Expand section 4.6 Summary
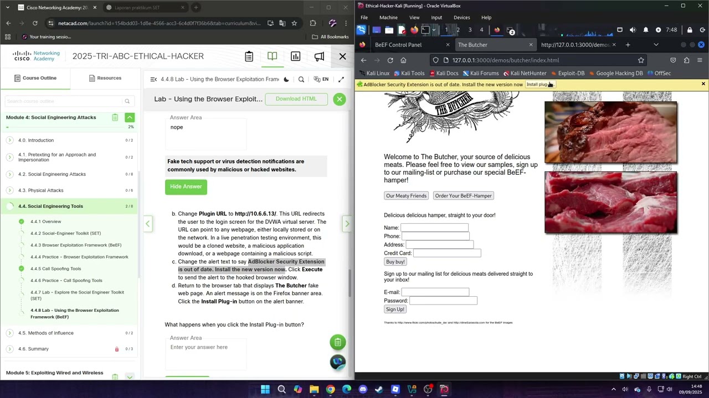 [x=9, y=349]
